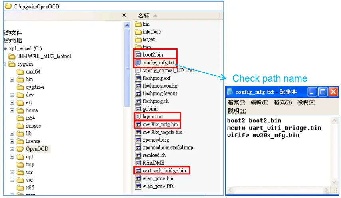The image size is (341, 198).
Task: Click the openocd.exe.stackdump file icon
Action: tap(138, 148)
